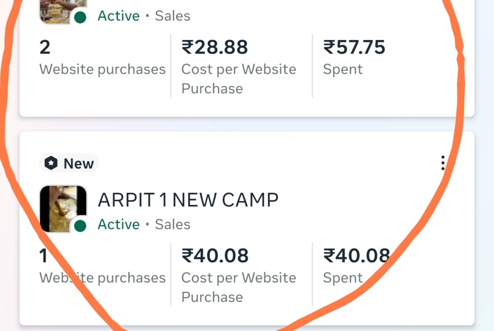Click "Cost per Website Purchase" label in ARPIT card

(x=239, y=287)
